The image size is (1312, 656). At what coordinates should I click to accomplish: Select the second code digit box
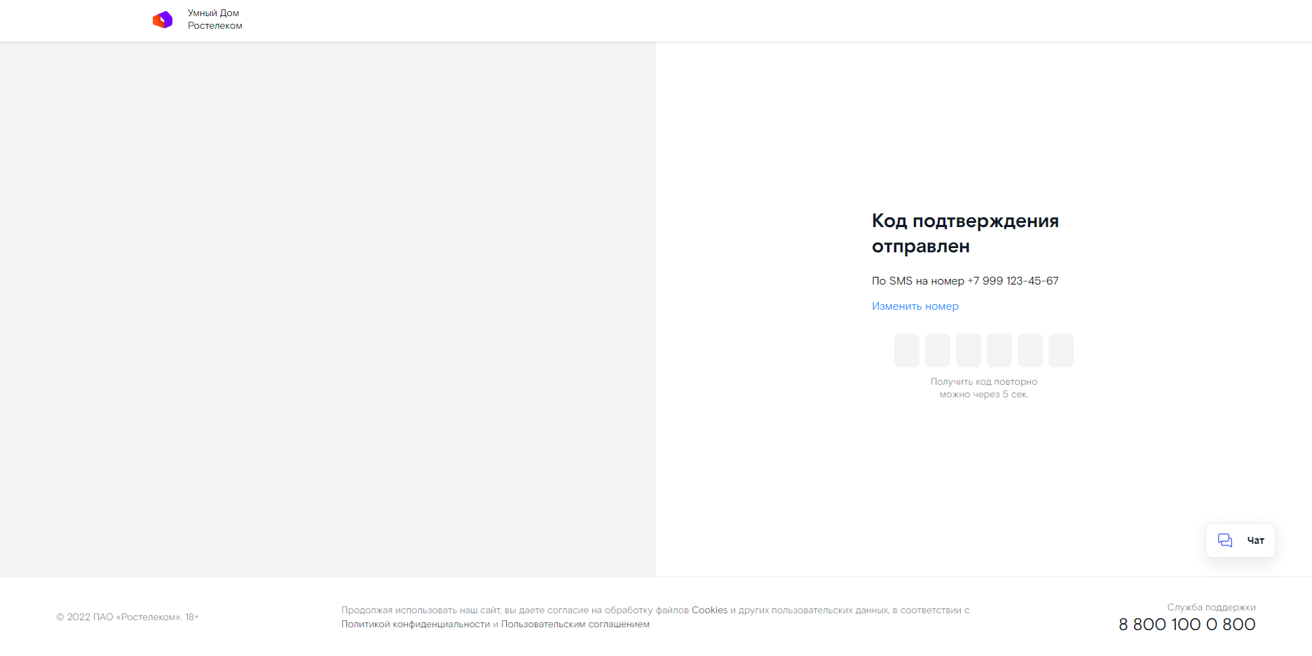click(937, 350)
